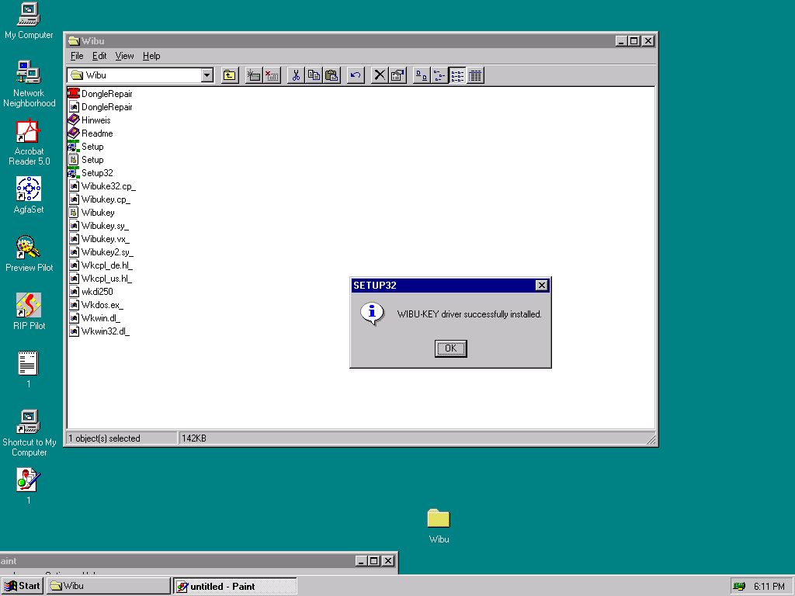Click the Up One Level toolbar icon

[230, 75]
